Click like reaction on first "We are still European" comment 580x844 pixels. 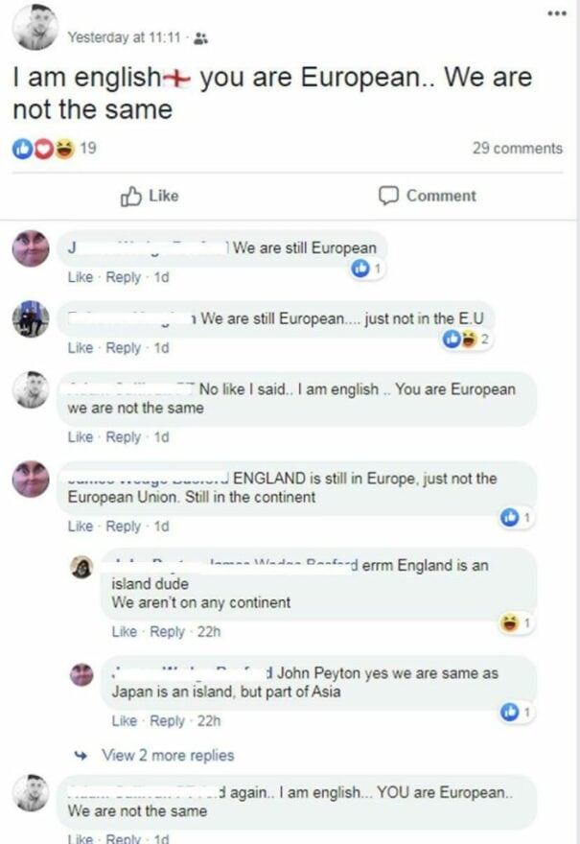[x=367, y=268]
